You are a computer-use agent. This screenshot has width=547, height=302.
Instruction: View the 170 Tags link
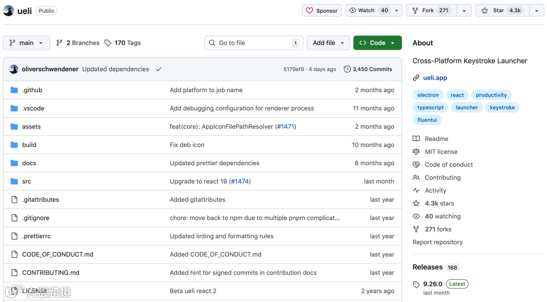[x=123, y=43]
